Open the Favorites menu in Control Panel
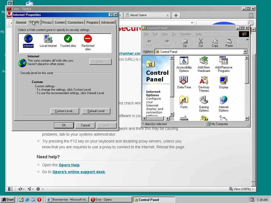 (186, 34)
